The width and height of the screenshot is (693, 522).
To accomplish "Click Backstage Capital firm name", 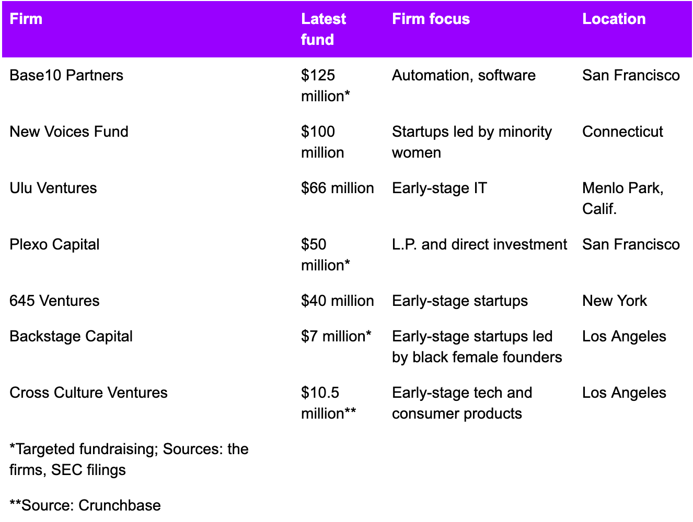I will [71, 336].
